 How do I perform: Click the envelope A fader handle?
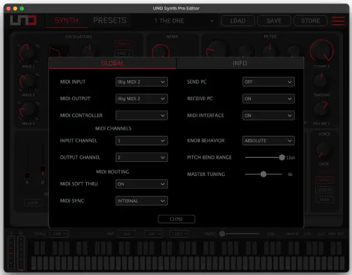(x=27, y=175)
